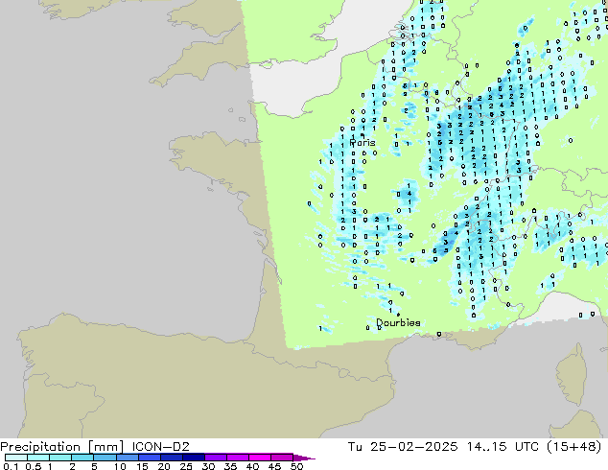Click the legend swatch between 1 and 2
The image size is (608, 470).
coord(60,458)
